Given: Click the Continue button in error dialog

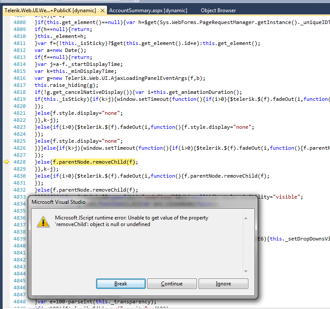Looking at the screenshot, I should (172, 284).
